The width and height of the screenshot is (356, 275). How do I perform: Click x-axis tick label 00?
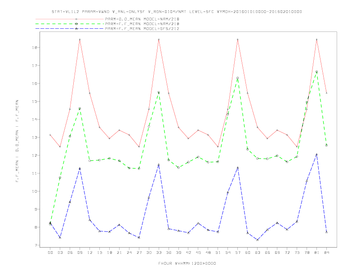pyautogui.click(x=50, y=253)
